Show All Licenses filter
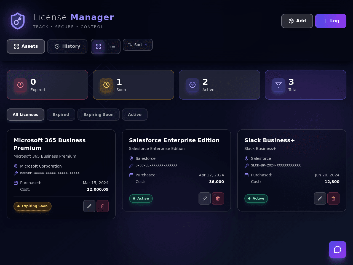The height and width of the screenshot is (265, 353). point(25,115)
